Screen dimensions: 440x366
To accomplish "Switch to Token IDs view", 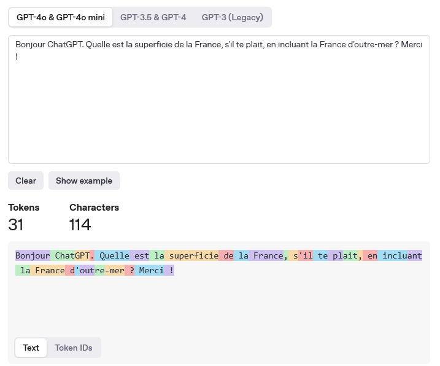I will pos(74,348).
